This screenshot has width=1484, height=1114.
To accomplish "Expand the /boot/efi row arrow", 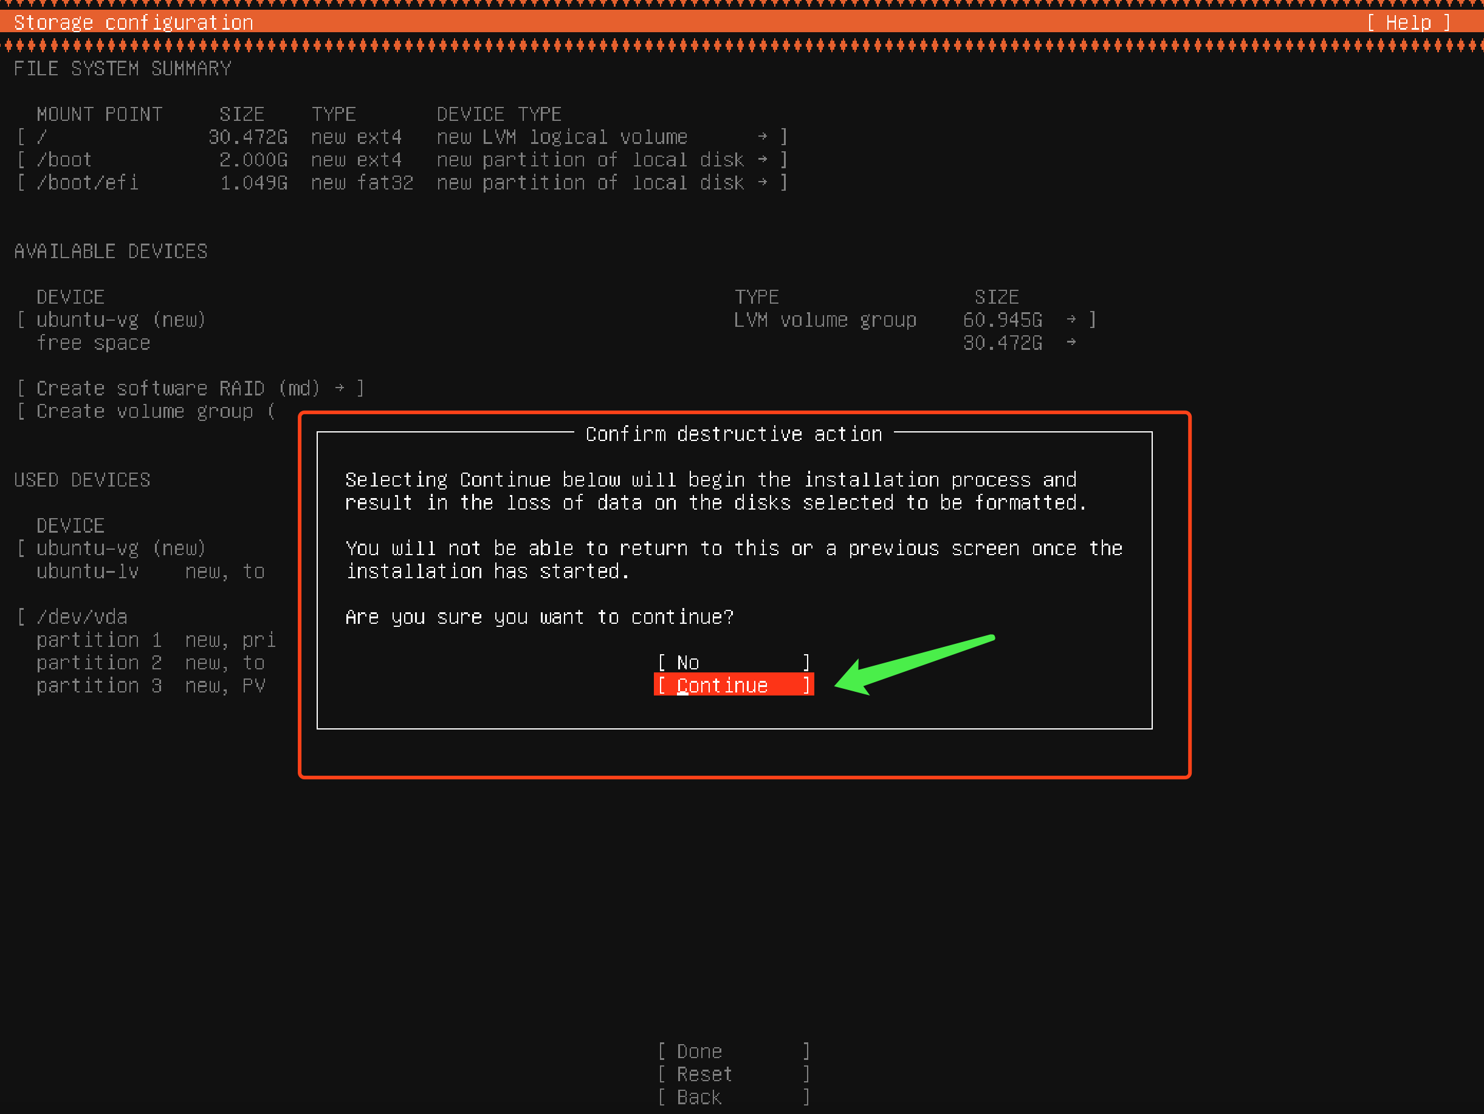I will pyautogui.click(x=762, y=182).
